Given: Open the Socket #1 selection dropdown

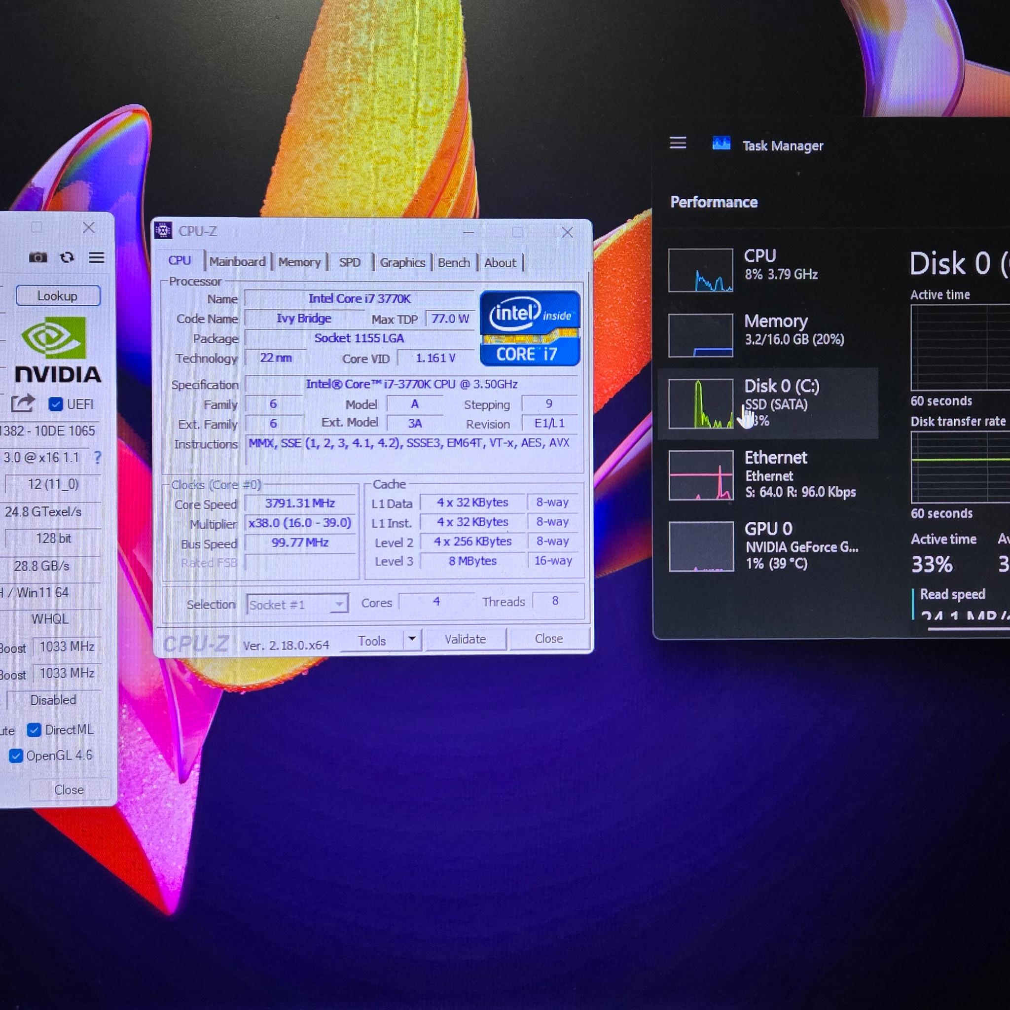Looking at the screenshot, I should 297,604.
